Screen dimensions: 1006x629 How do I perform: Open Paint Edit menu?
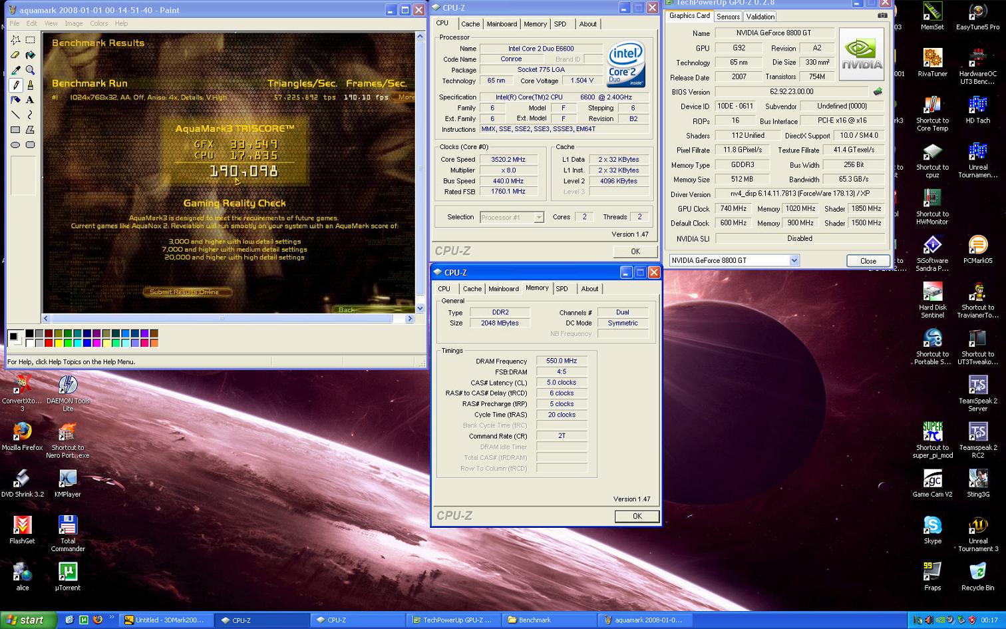32,23
